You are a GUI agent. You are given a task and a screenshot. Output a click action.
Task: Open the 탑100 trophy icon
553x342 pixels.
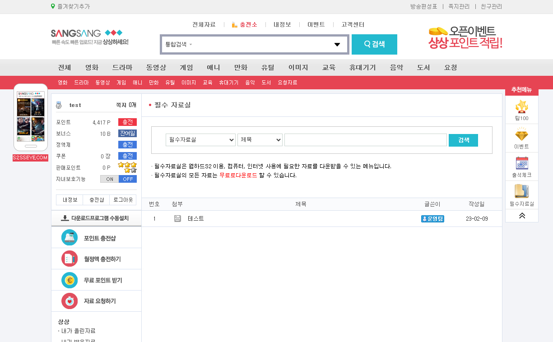click(x=521, y=107)
